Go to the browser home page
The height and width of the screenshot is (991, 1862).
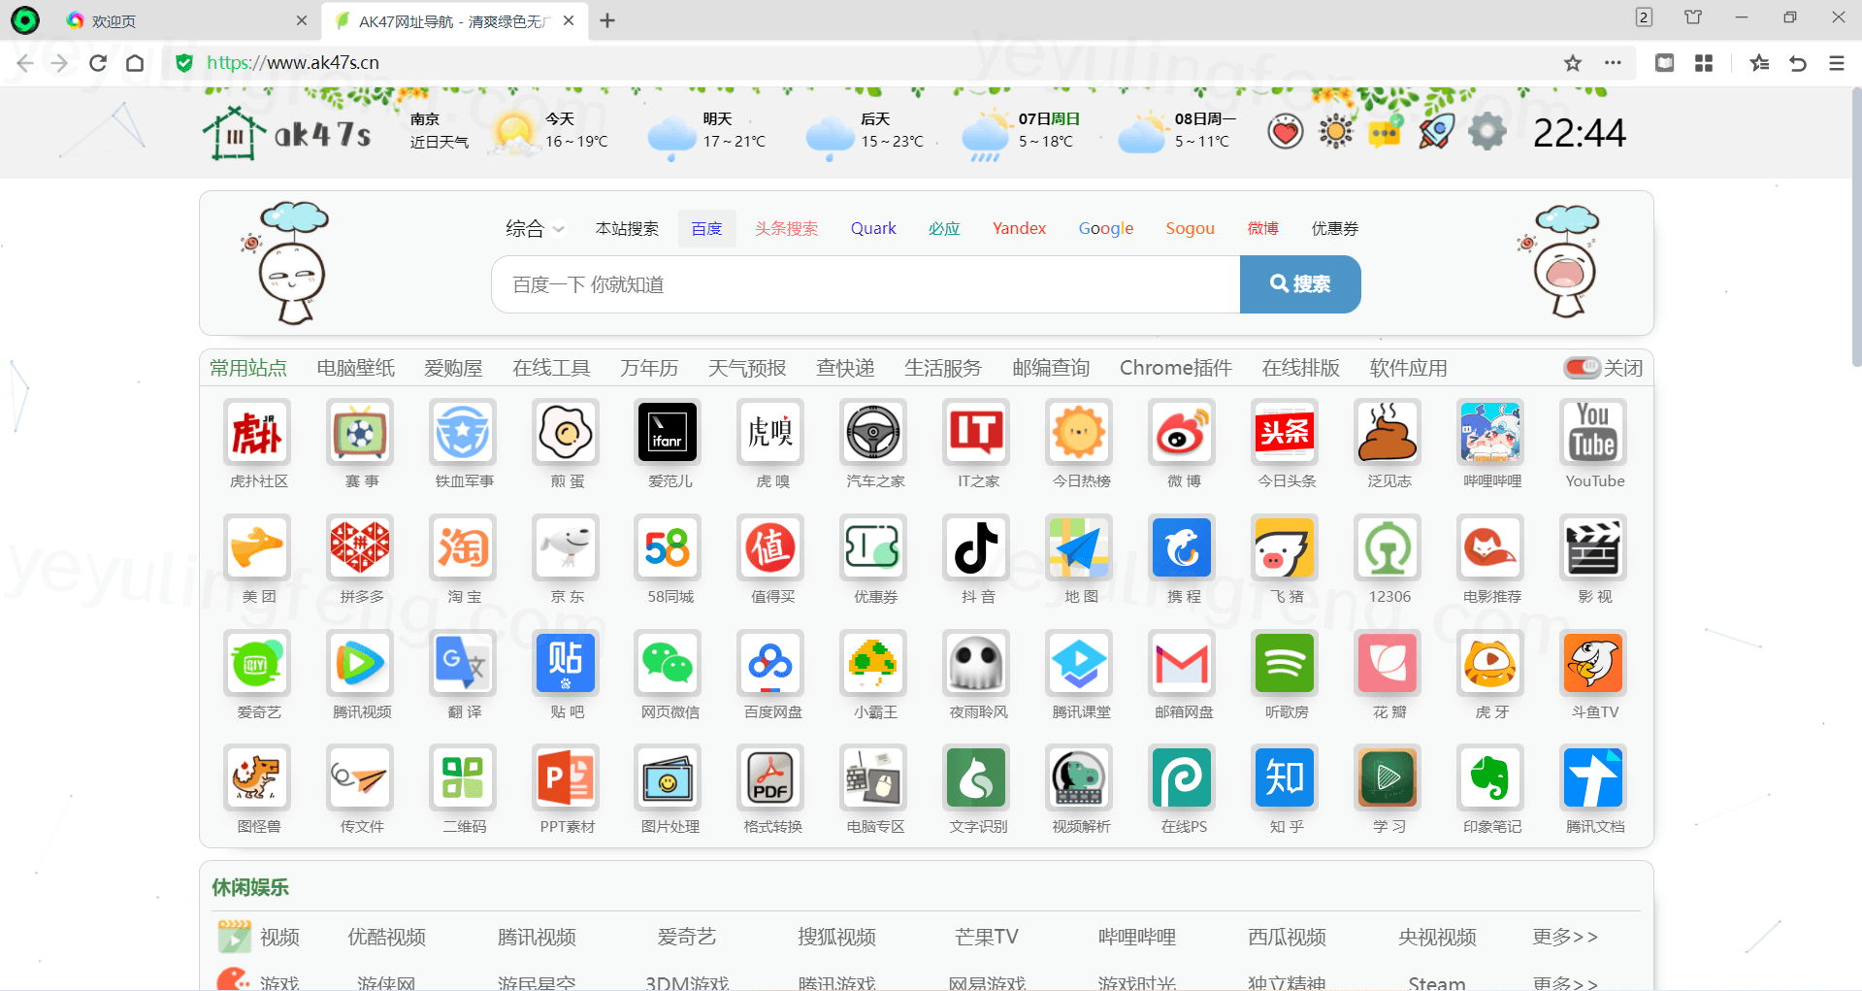point(135,63)
